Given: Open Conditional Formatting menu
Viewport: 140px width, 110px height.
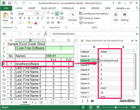Looking at the screenshot, I should [x=94, y=14].
